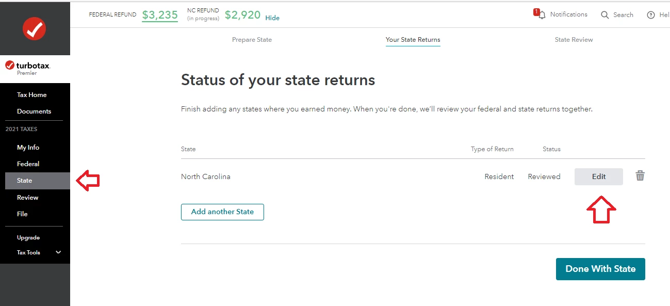670x306 pixels.
Task: Hide the refund amounts
Action: (x=272, y=18)
